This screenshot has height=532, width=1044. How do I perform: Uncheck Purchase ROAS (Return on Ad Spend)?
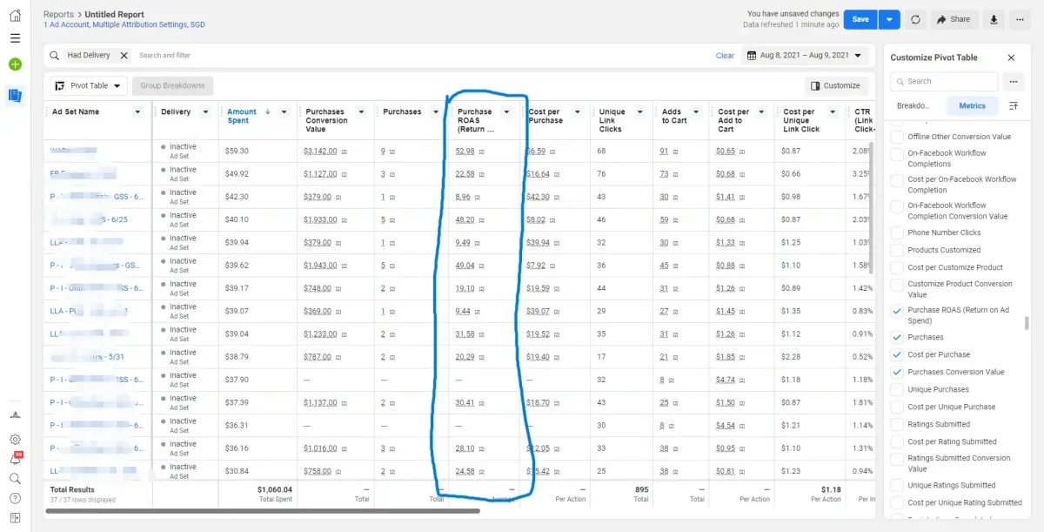click(897, 311)
